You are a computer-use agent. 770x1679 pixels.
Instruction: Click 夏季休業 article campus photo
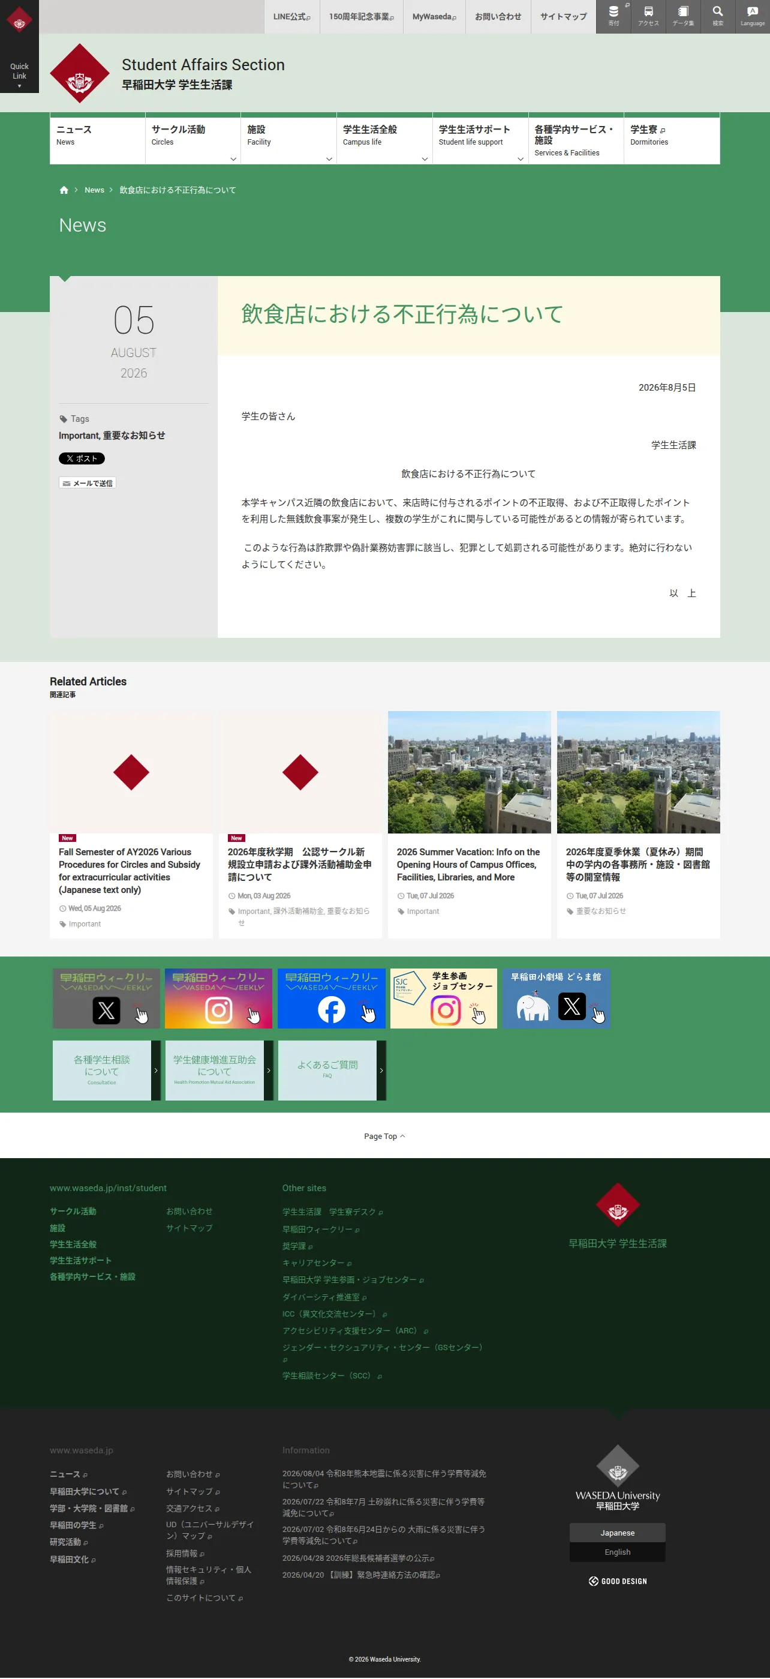point(639,772)
